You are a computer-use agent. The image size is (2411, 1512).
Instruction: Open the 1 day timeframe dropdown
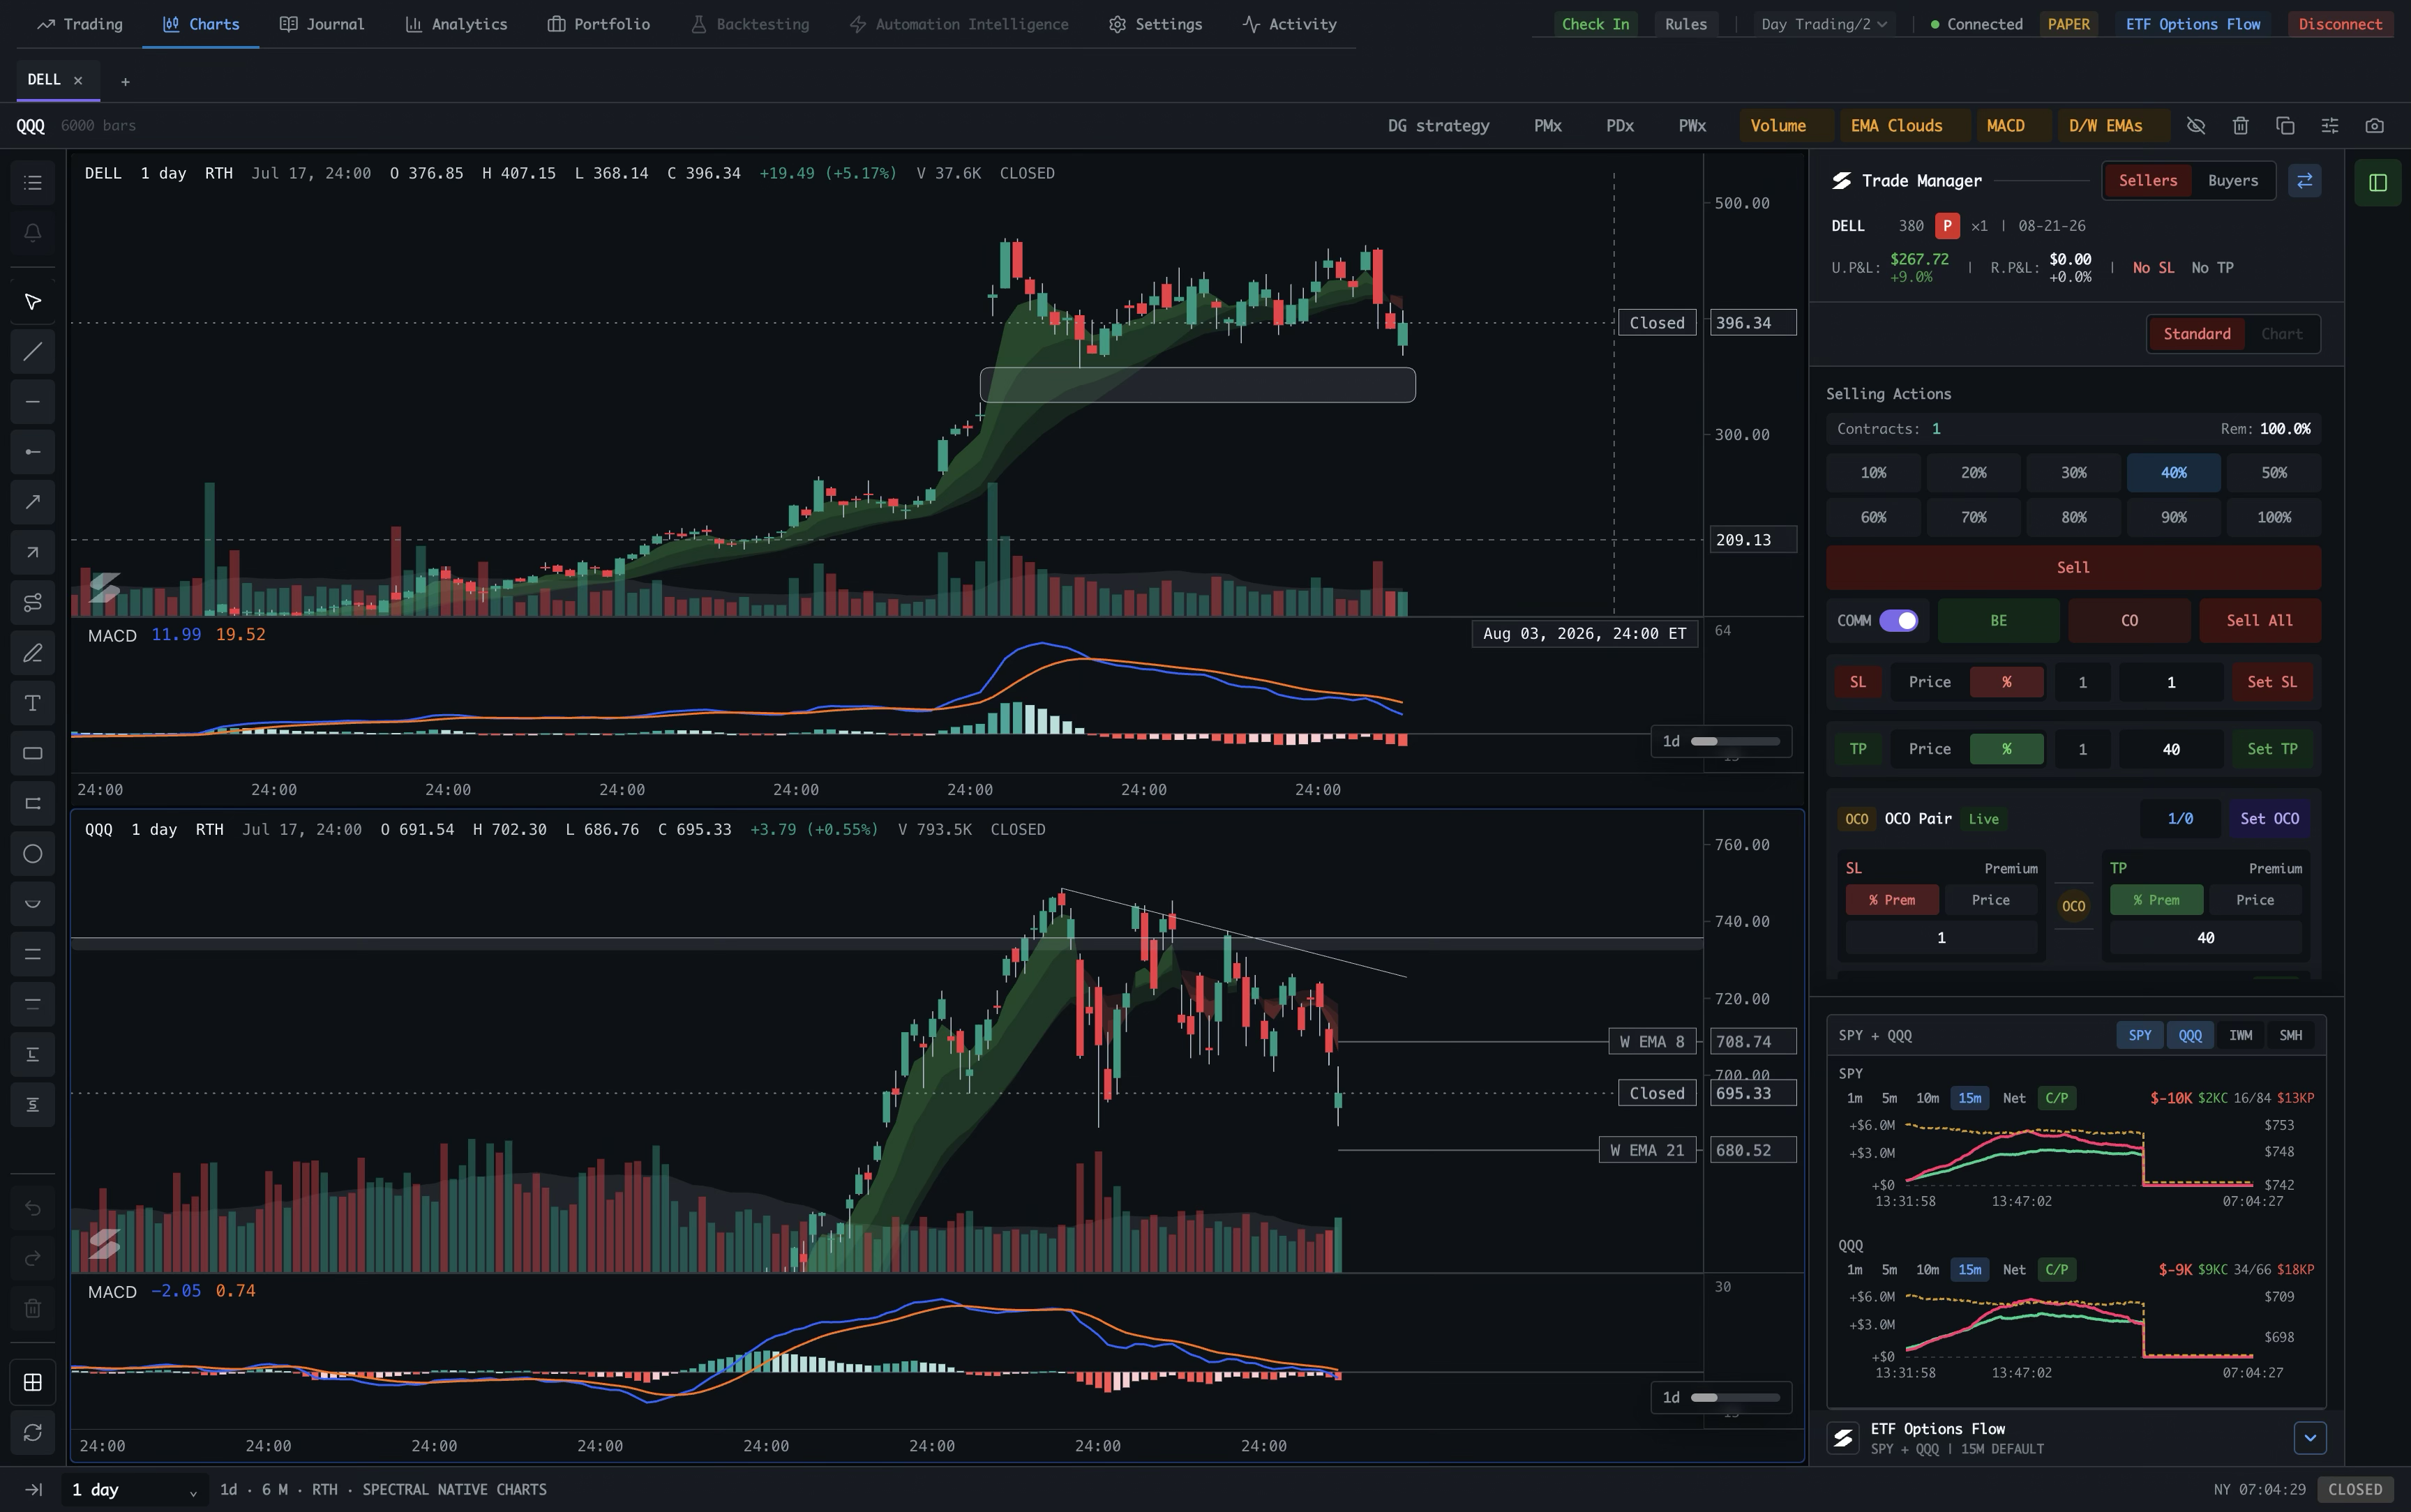pyautogui.click(x=135, y=1490)
